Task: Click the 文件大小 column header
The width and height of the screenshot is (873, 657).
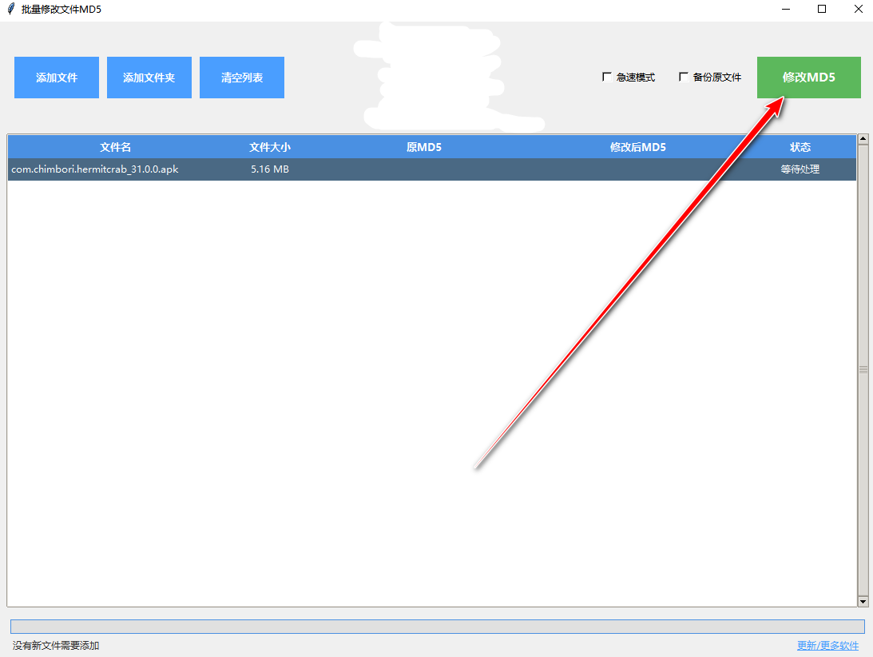Action: point(270,147)
